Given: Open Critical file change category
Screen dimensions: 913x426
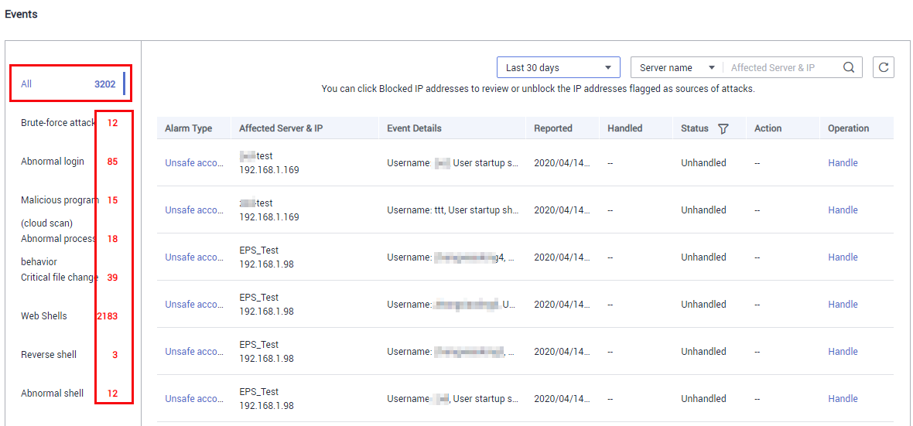Looking at the screenshot, I should point(70,278).
